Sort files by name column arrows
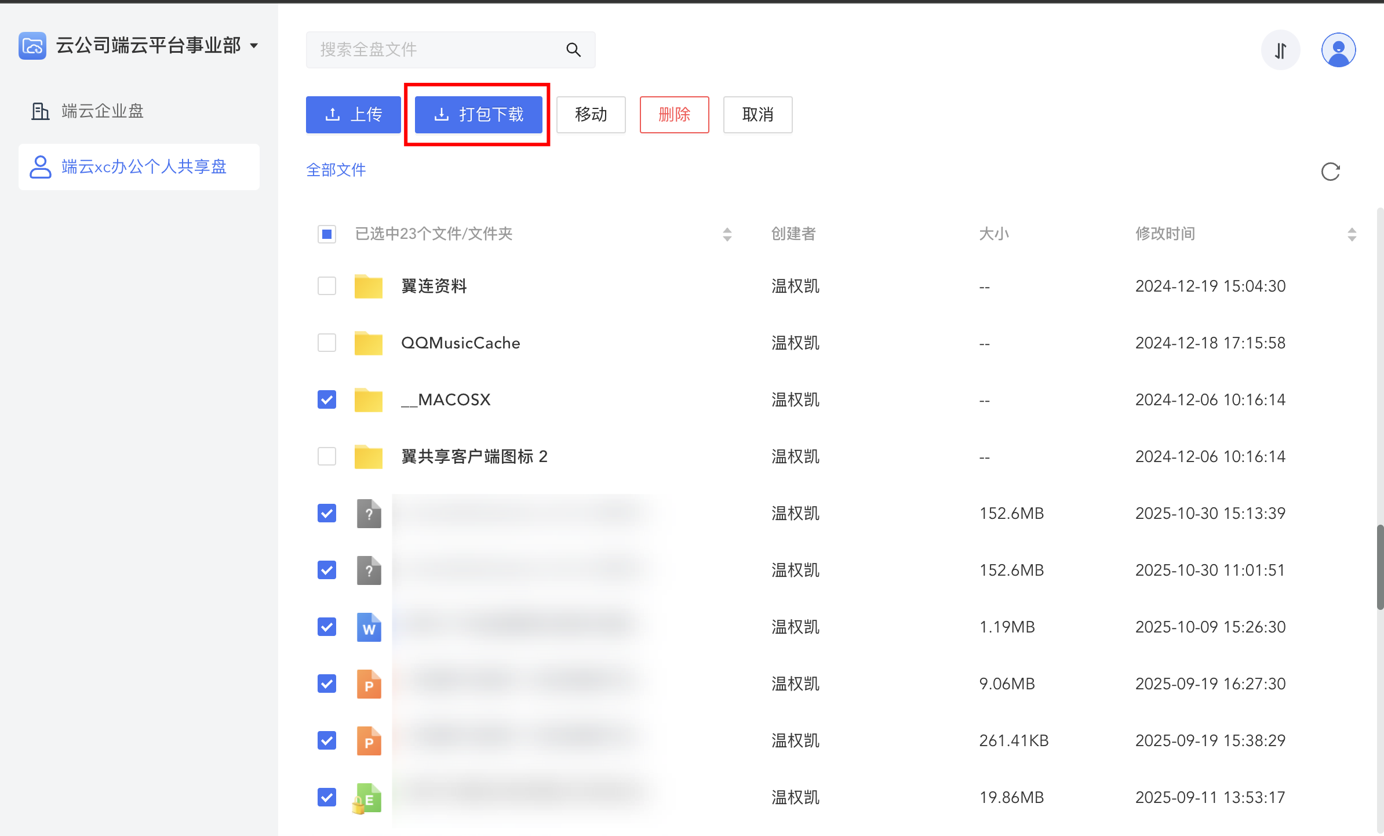Viewport: 1384px width, 836px height. (727, 234)
